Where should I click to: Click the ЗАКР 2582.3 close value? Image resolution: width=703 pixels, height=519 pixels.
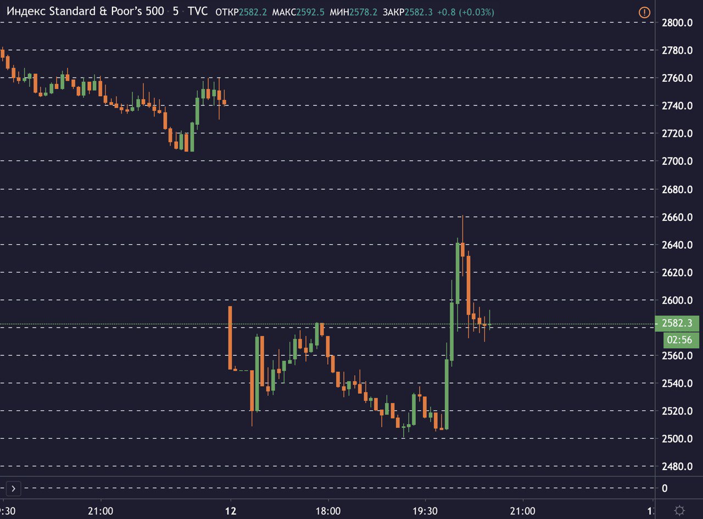[409, 12]
